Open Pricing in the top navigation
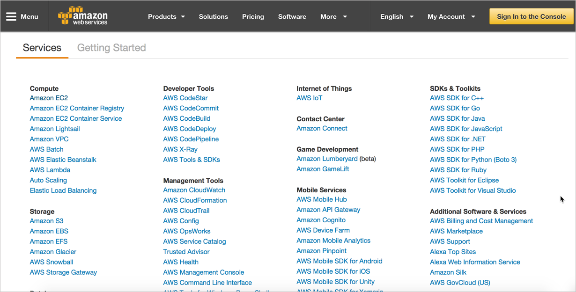576x292 pixels. 253,16
